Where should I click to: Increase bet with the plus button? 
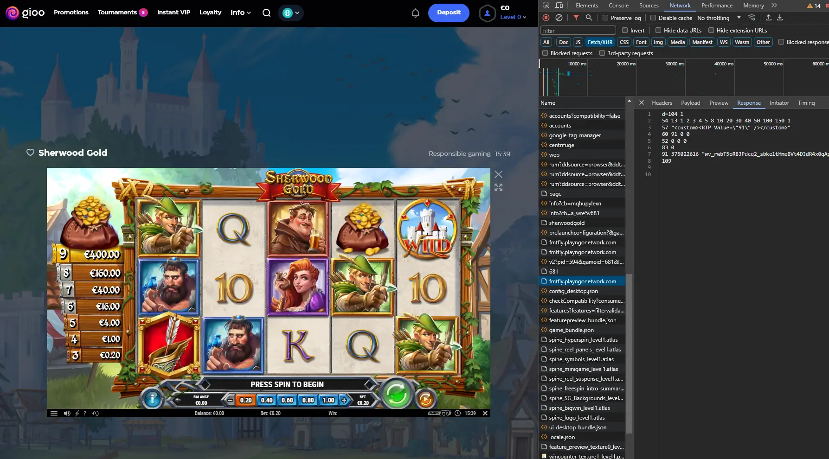[x=344, y=400]
